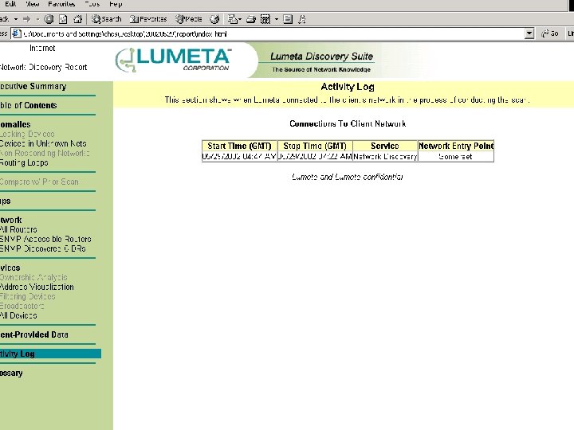
Task: Open the Network sidebar heading
Action: point(11,220)
